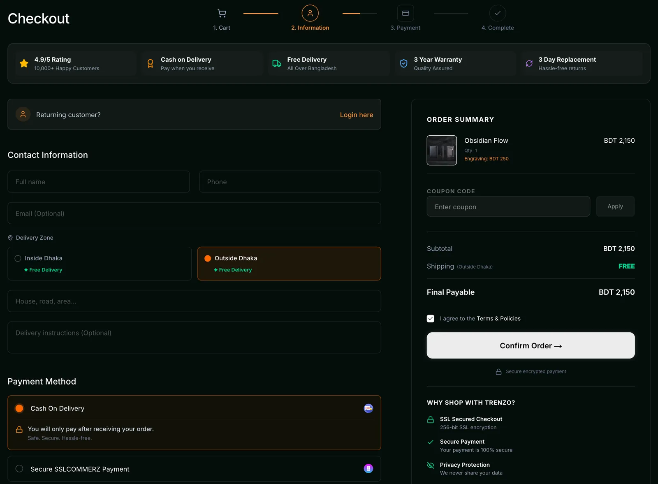Click the user avatar icon beside Returning customer
This screenshot has width=658, height=484.
23,114
